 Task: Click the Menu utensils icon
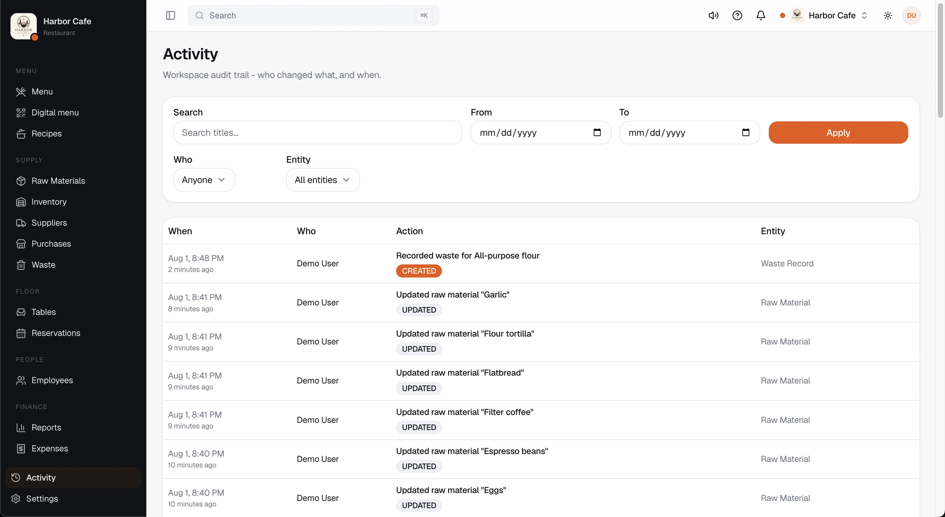(x=21, y=92)
